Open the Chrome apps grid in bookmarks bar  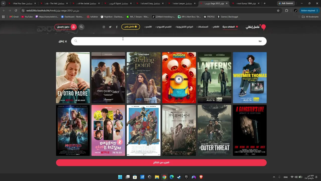(x=3, y=17)
